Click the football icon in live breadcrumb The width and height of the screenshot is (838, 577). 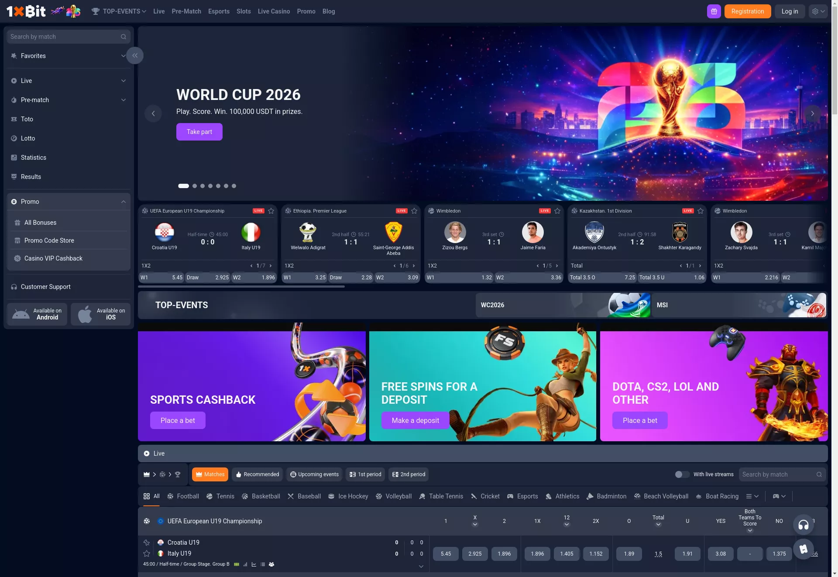[x=162, y=474]
